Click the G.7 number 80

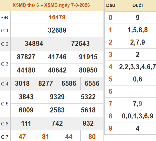(x=92, y=137)
